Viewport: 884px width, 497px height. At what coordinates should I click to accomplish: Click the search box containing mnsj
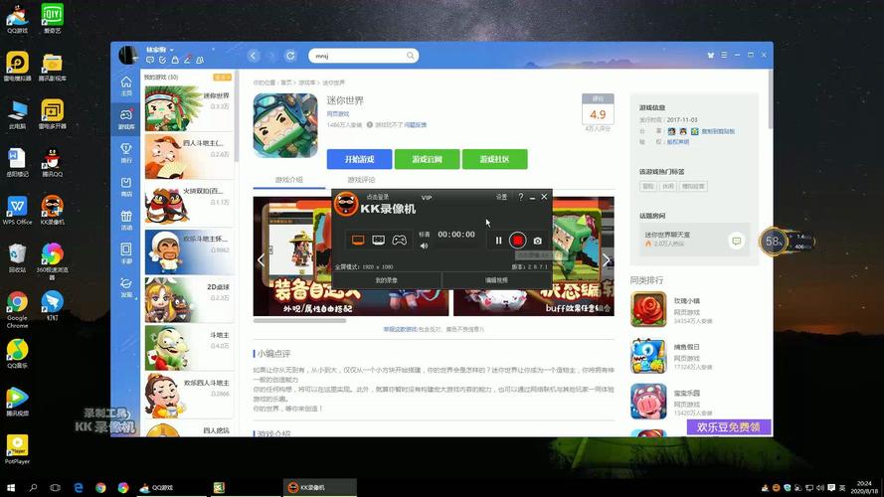(363, 56)
